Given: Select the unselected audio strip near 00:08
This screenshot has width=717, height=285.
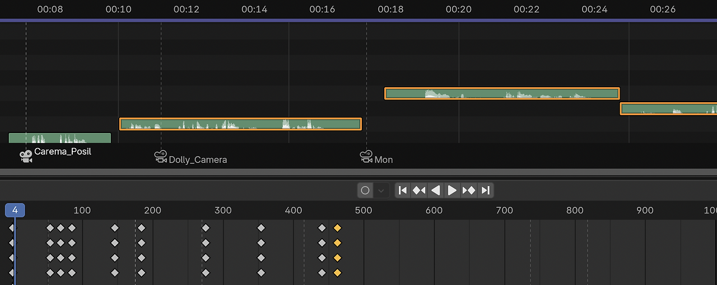Looking at the screenshot, I should [60, 138].
